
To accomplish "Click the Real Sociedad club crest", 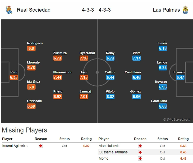I will point(9,10).
